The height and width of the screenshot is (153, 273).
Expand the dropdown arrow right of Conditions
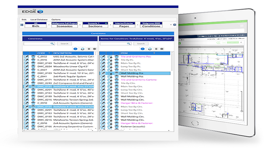pyautogui.click(x=171, y=25)
